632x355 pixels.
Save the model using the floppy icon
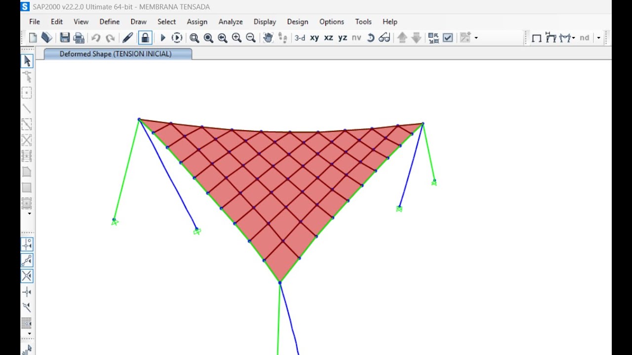pos(65,37)
